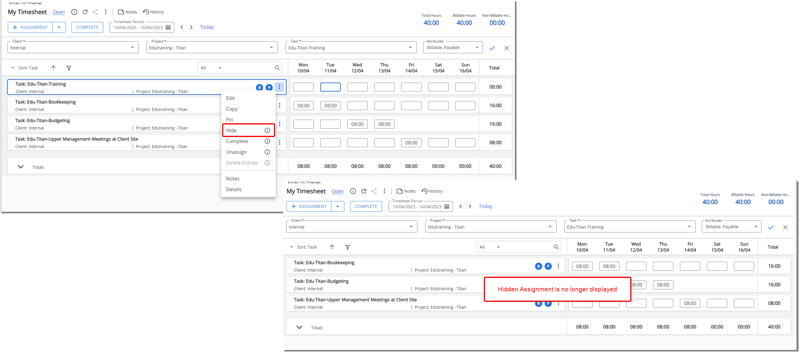This screenshot has height=353, width=800.
Task: Click the filter funnel icon in top timesheet
Action: coord(69,68)
